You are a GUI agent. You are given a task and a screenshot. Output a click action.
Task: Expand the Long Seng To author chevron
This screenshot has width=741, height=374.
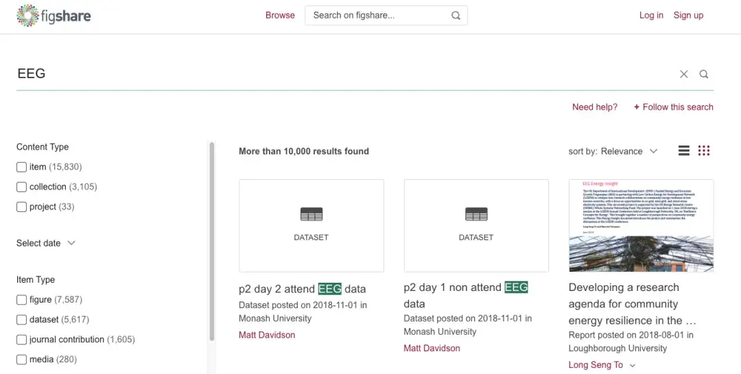(633, 366)
